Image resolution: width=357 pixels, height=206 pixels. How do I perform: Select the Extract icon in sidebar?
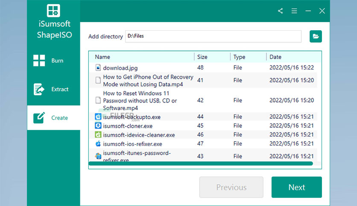tap(39, 89)
